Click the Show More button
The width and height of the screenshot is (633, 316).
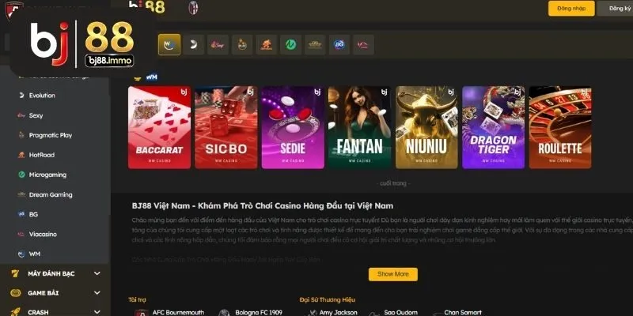point(392,274)
